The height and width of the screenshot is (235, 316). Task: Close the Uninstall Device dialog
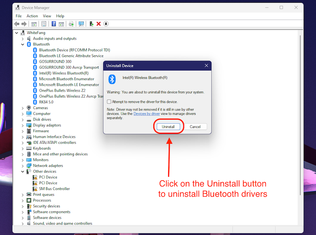206,66
